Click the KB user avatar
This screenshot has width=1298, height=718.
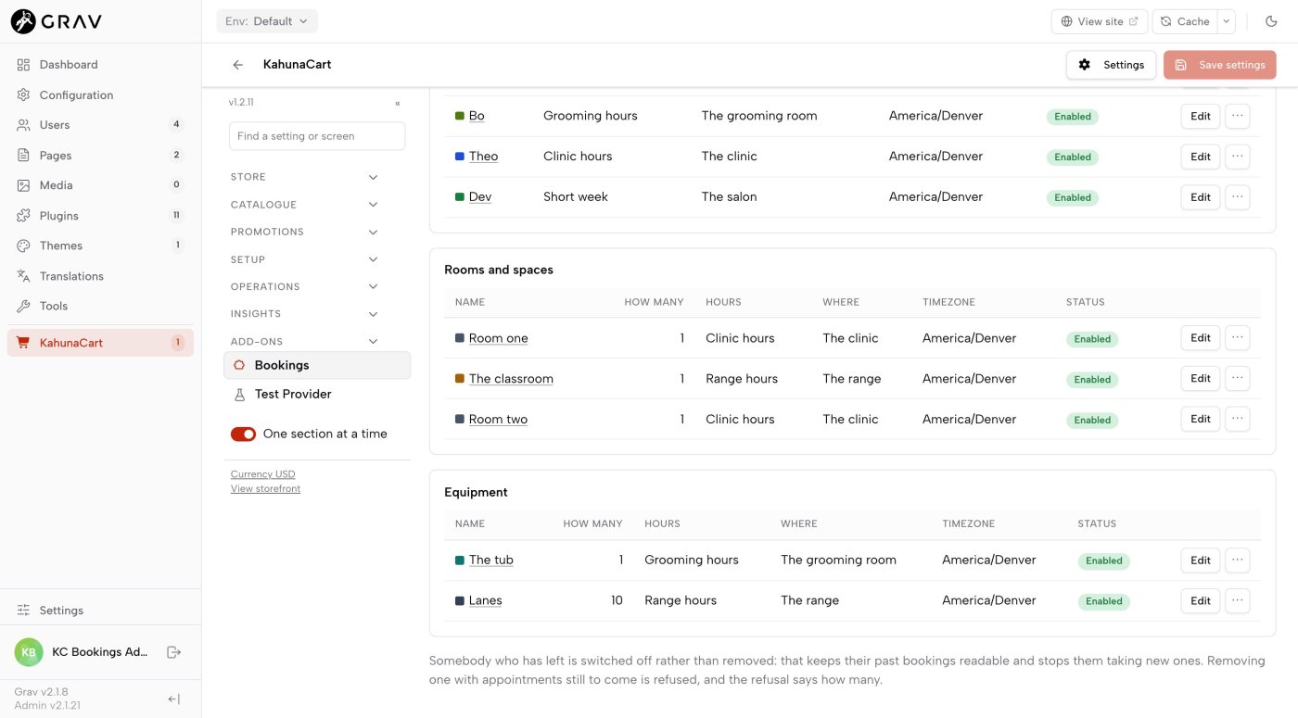[x=29, y=652]
